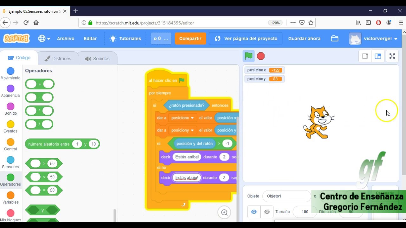406x228 pixels.
Task: Click Guardar ahora
Action: [304, 38]
